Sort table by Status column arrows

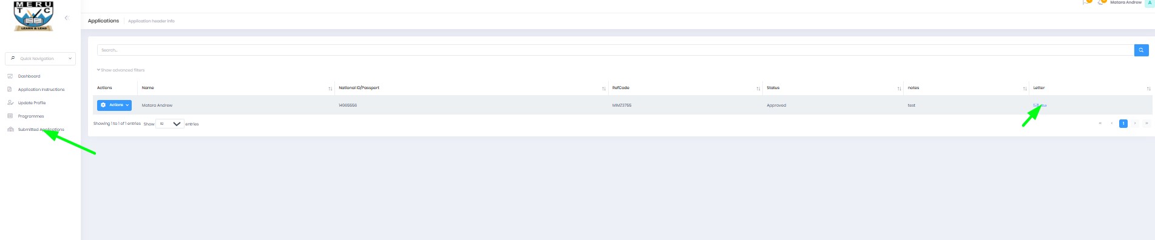[899, 88]
